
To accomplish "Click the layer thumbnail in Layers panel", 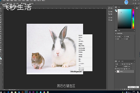I will pyautogui.click(x=118, y=71).
